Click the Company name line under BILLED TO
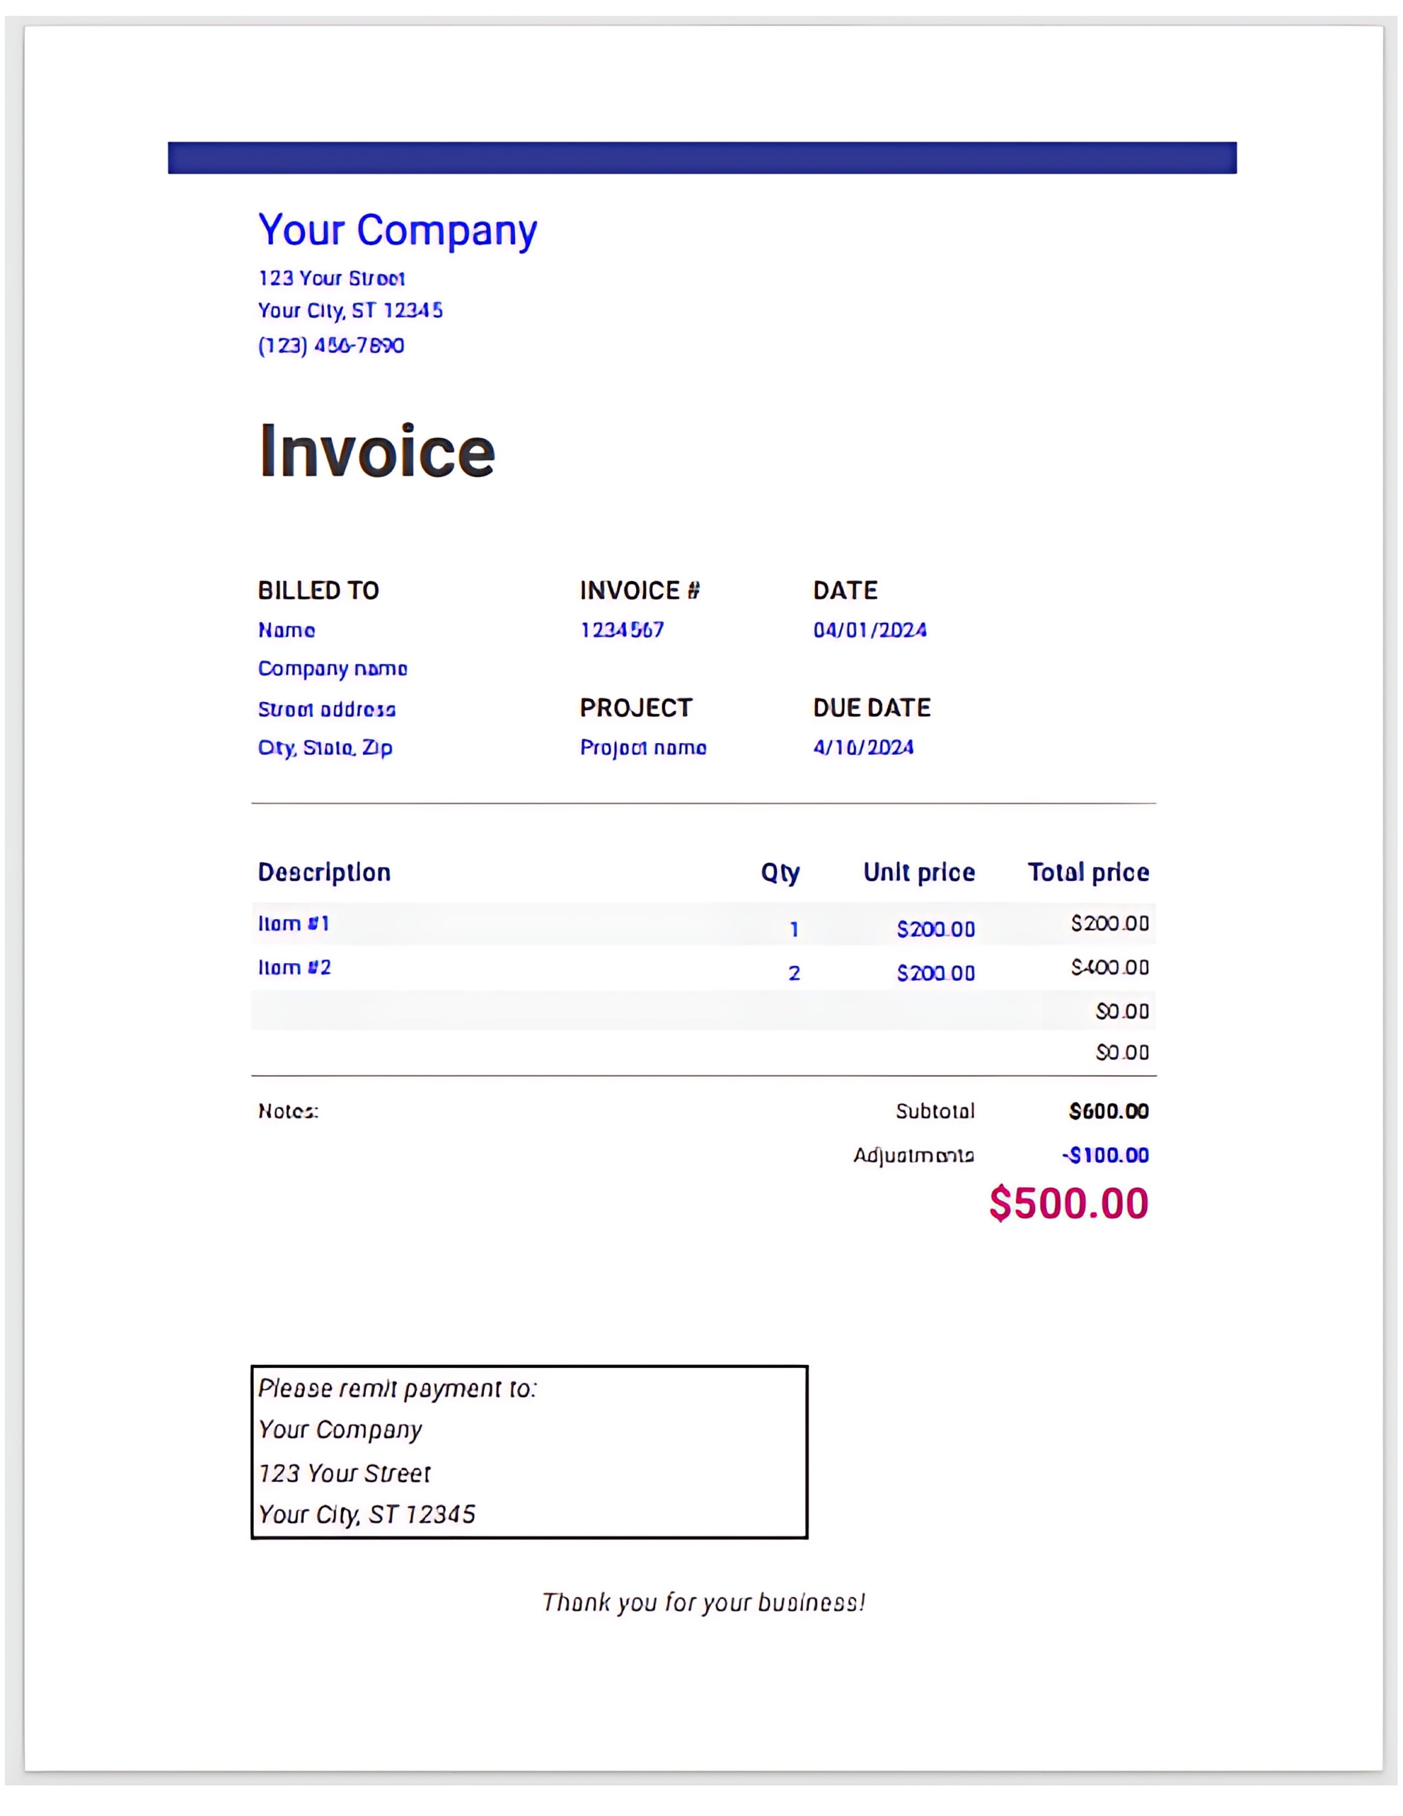The image size is (1403, 1816). [333, 668]
